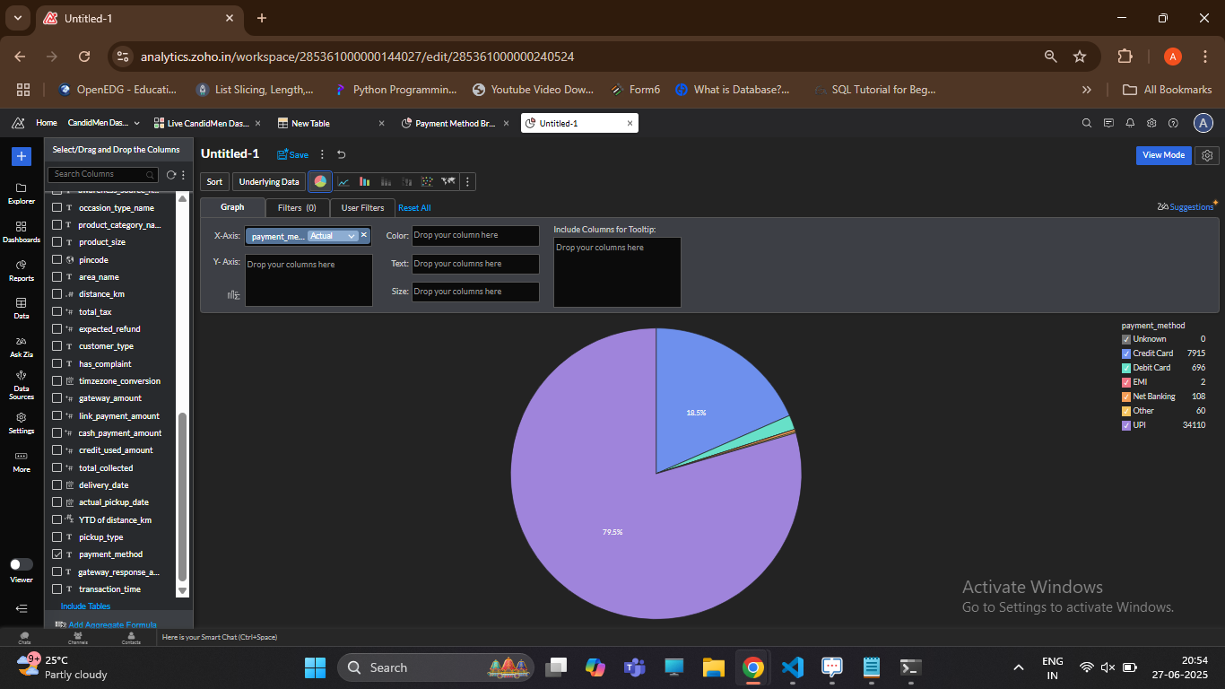Open File Explorer from the taskbar

[x=714, y=667]
